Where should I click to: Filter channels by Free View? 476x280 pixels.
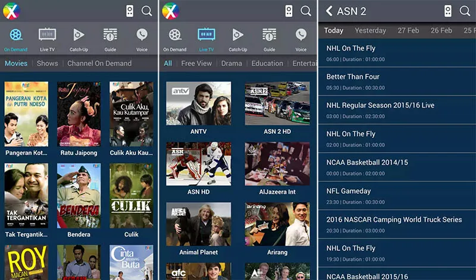[196, 64]
